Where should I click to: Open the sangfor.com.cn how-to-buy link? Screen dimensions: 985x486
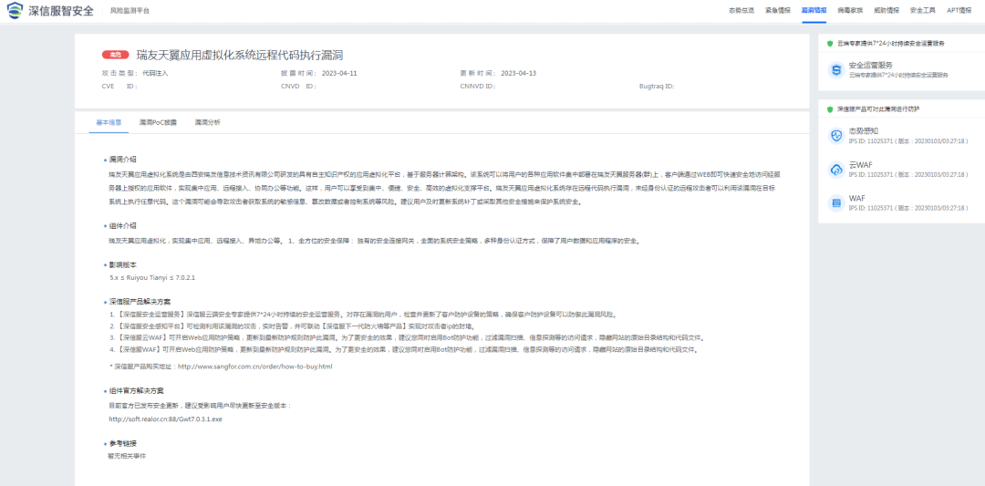255,367
